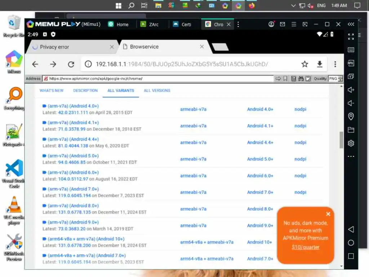
Task: Close Privacy error tab
Action: point(112,47)
